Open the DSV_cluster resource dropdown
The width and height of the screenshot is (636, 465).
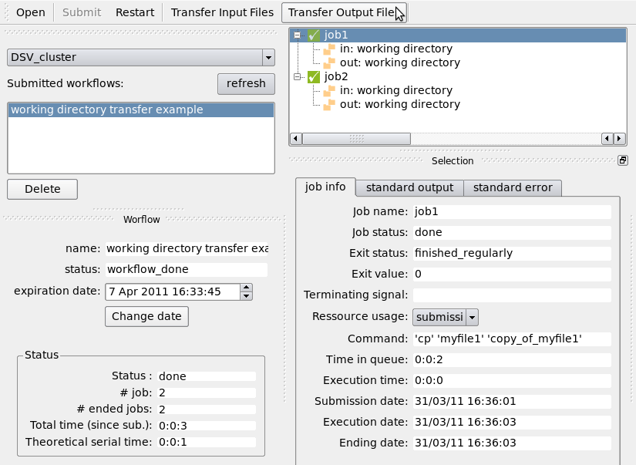pos(268,57)
